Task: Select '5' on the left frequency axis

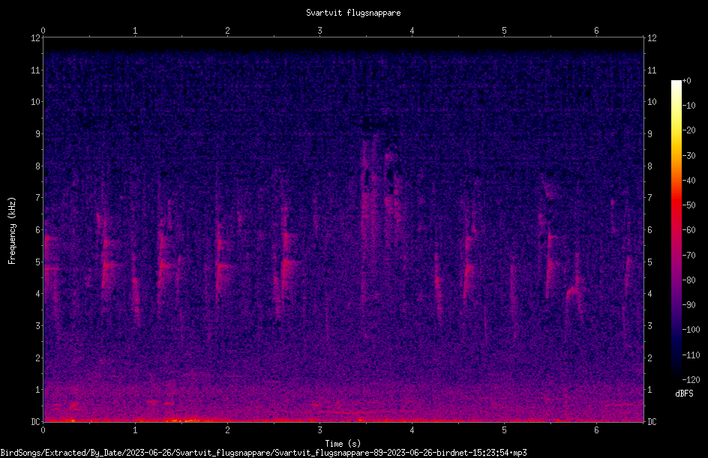Action: [x=38, y=262]
